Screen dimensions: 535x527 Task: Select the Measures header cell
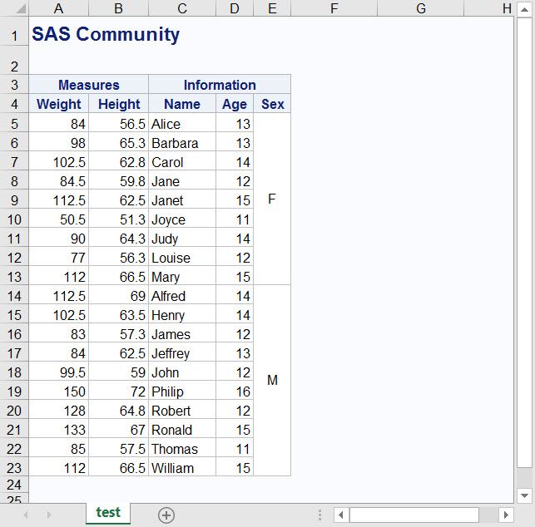[x=89, y=85]
